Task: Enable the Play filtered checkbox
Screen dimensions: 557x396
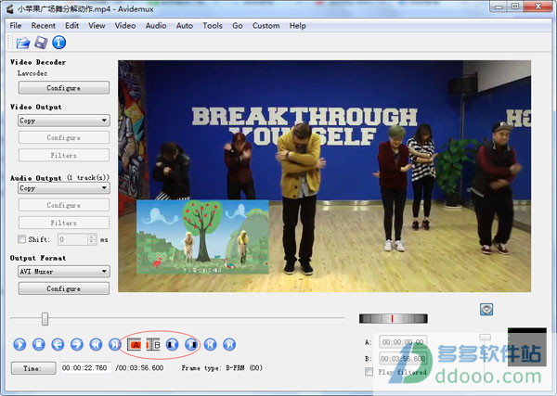Action: pos(369,372)
